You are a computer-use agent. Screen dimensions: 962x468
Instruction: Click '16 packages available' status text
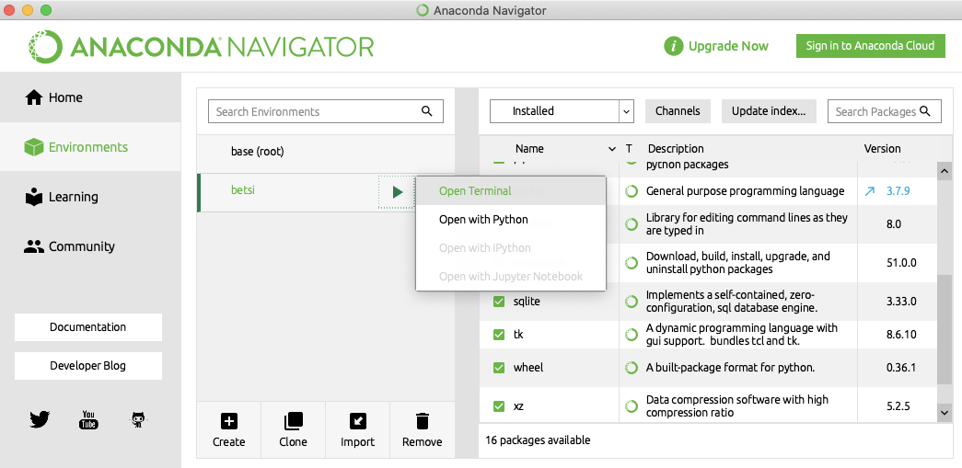point(538,439)
